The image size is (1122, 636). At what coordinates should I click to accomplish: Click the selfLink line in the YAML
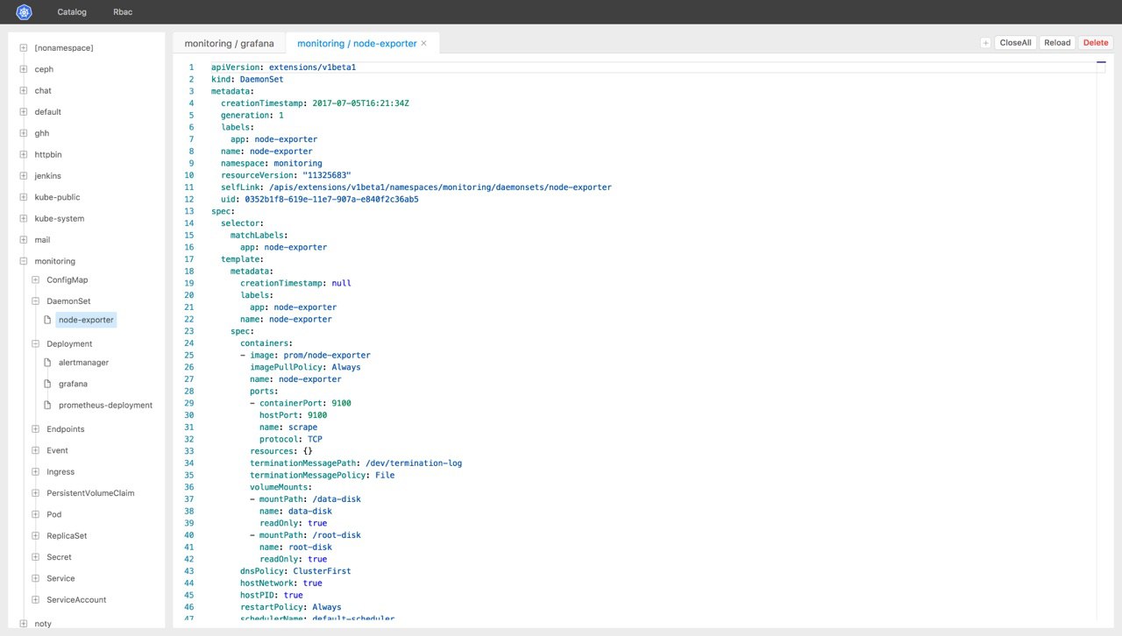(x=416, y=187)
